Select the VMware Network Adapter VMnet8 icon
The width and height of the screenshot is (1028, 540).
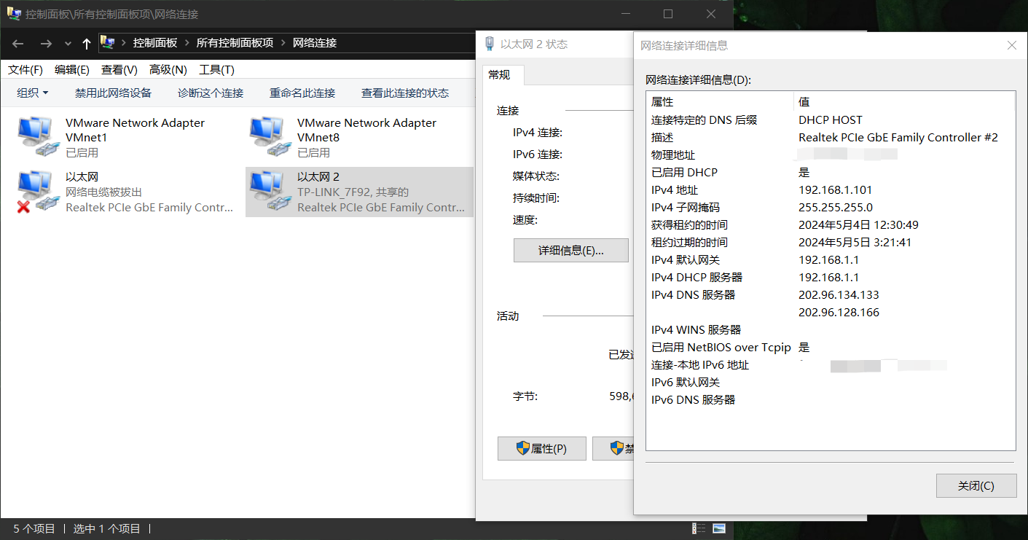[268, 137]
